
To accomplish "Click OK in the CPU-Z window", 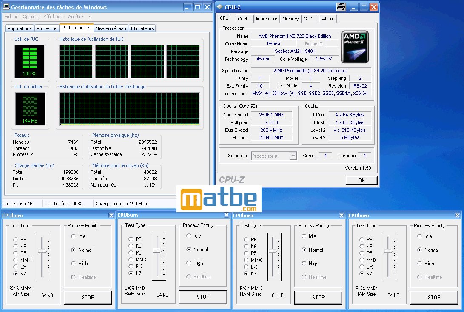I will [x=362, y=180].
